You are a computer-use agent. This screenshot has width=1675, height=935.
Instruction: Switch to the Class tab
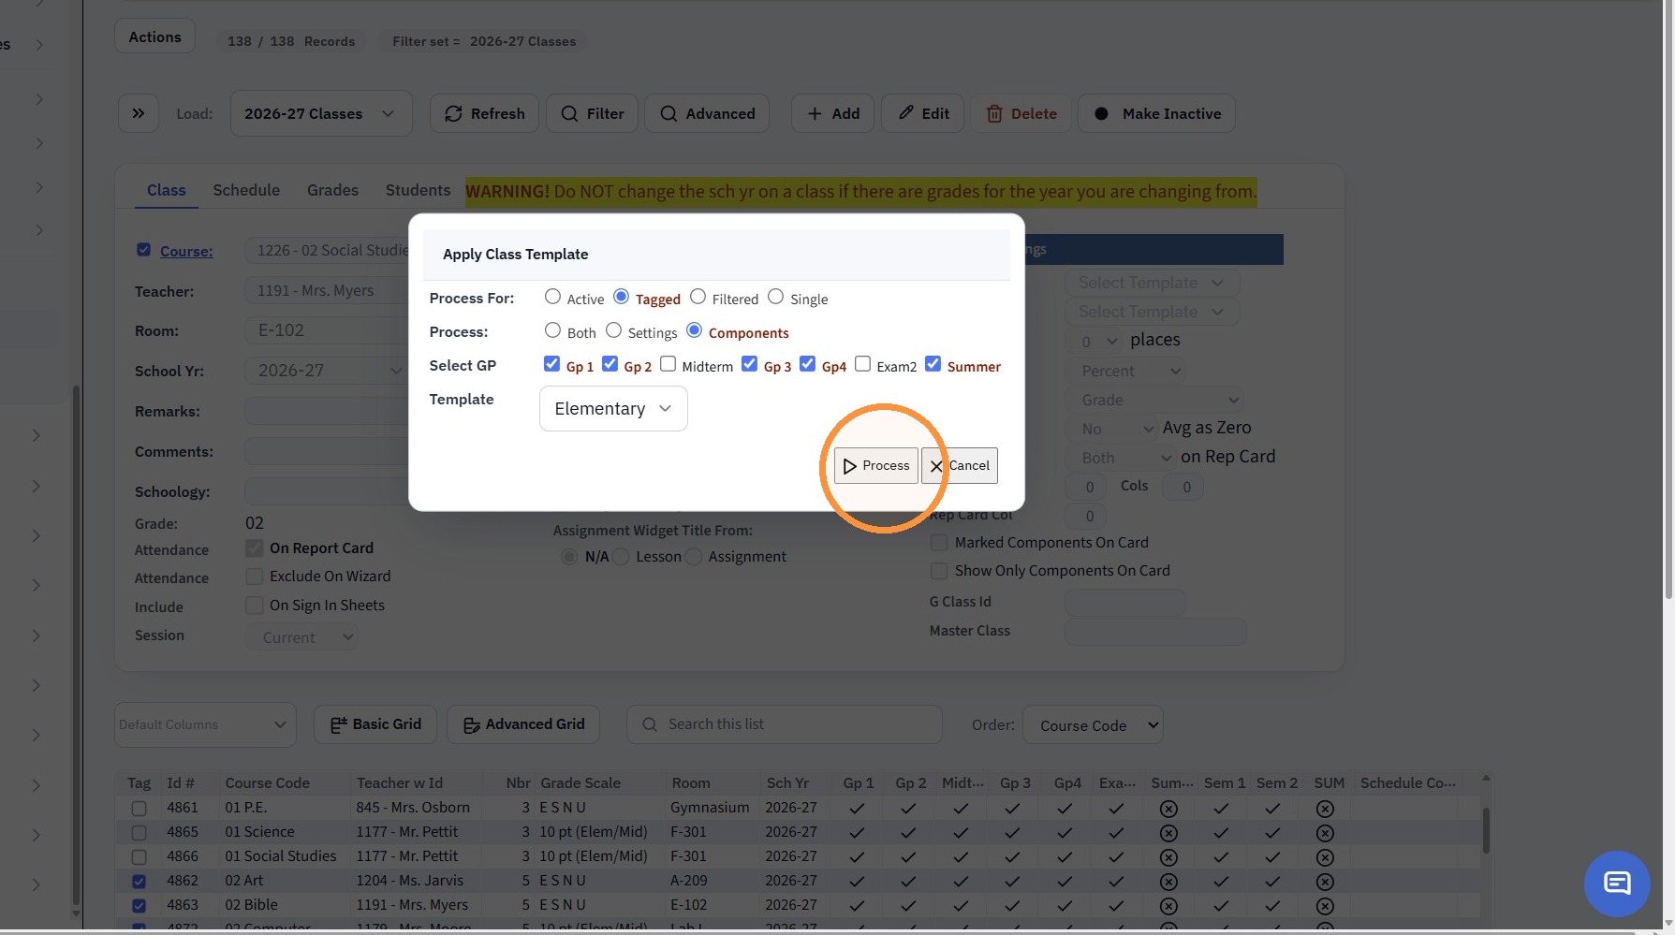click(166, 190)
